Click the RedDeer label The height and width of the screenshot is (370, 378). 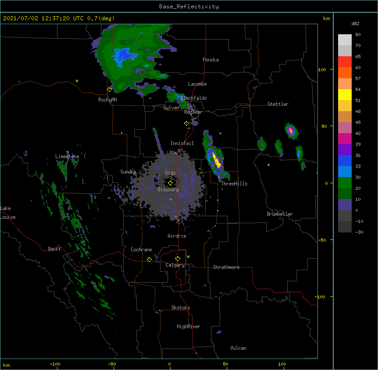point(193,112)
